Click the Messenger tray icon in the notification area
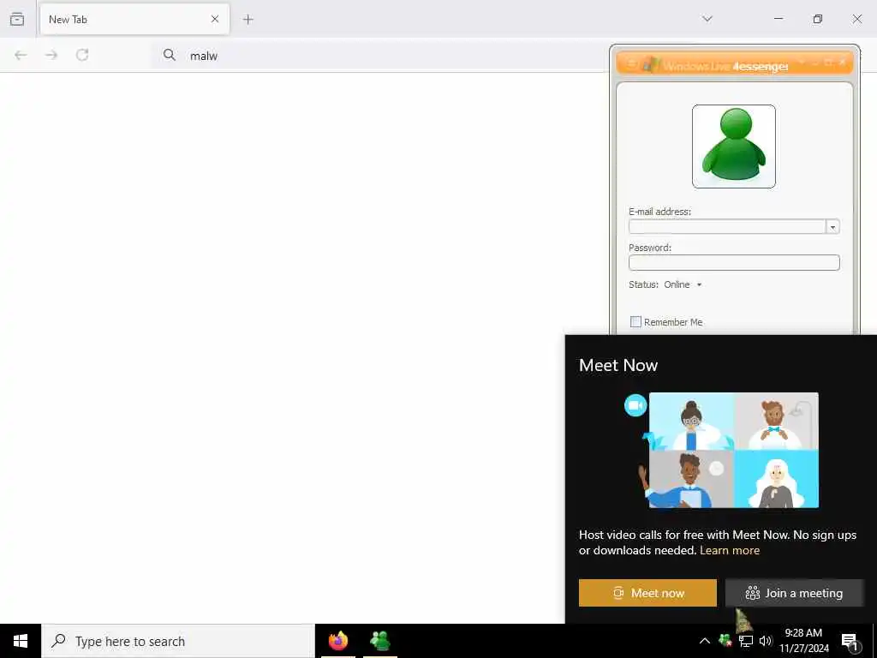Image resolution: width=877 pixels, height=658 pixels. click(x=725, y=641)
